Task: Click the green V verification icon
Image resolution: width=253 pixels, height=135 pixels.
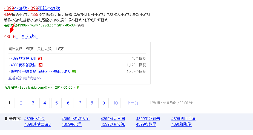Action: click(78, 88)
